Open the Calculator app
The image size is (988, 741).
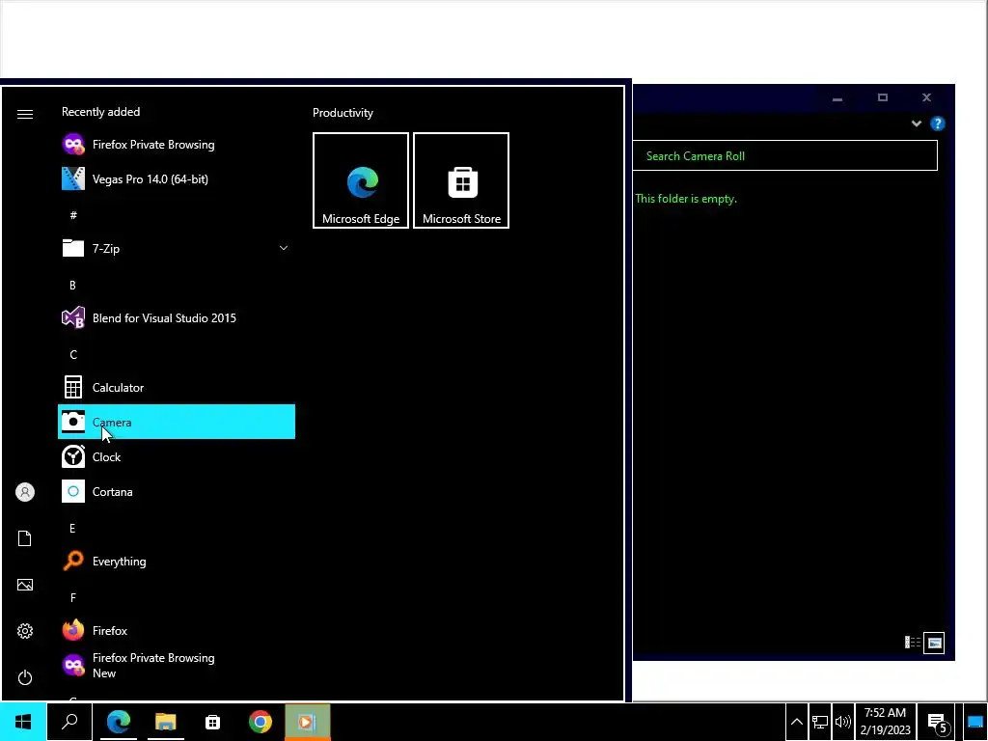tap(177, 388)
